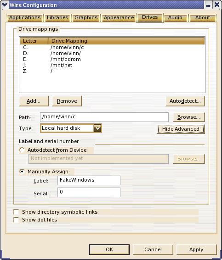This screenshot has height=260, width=222.
Task: Expand the drive Type dropdown arrow
Action: pyautogui.click(x=97, y=128)
